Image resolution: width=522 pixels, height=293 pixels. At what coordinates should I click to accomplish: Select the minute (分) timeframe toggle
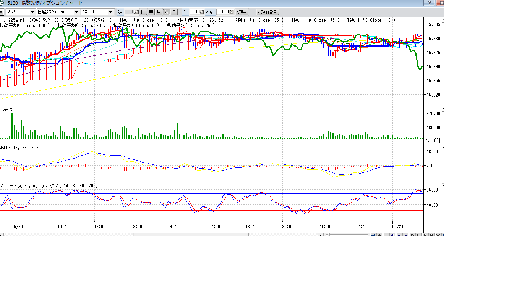coord(166,12)
